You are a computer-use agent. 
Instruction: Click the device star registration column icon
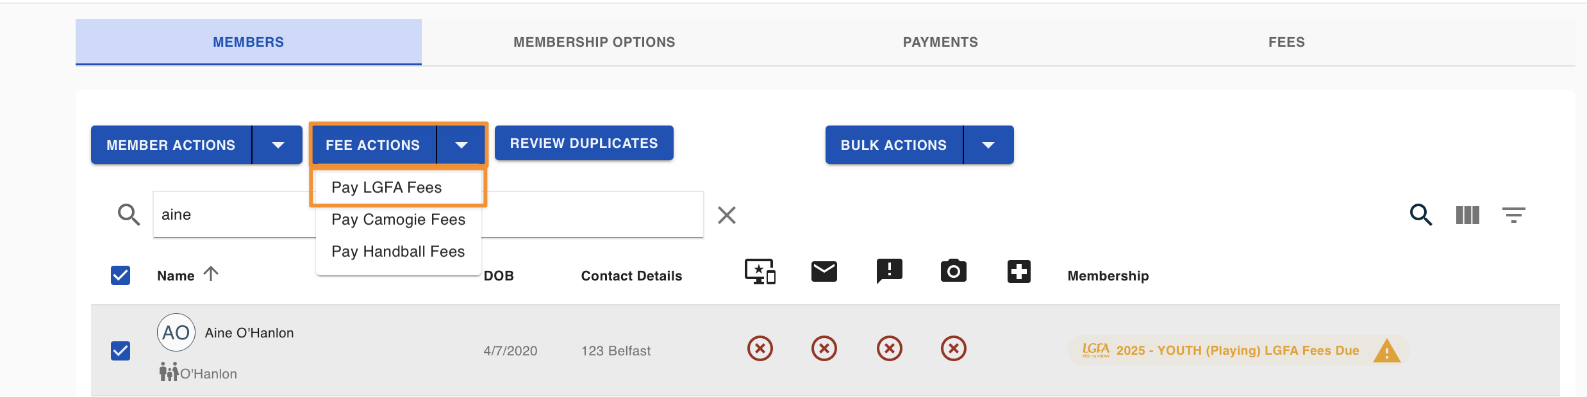click(760, 271)
